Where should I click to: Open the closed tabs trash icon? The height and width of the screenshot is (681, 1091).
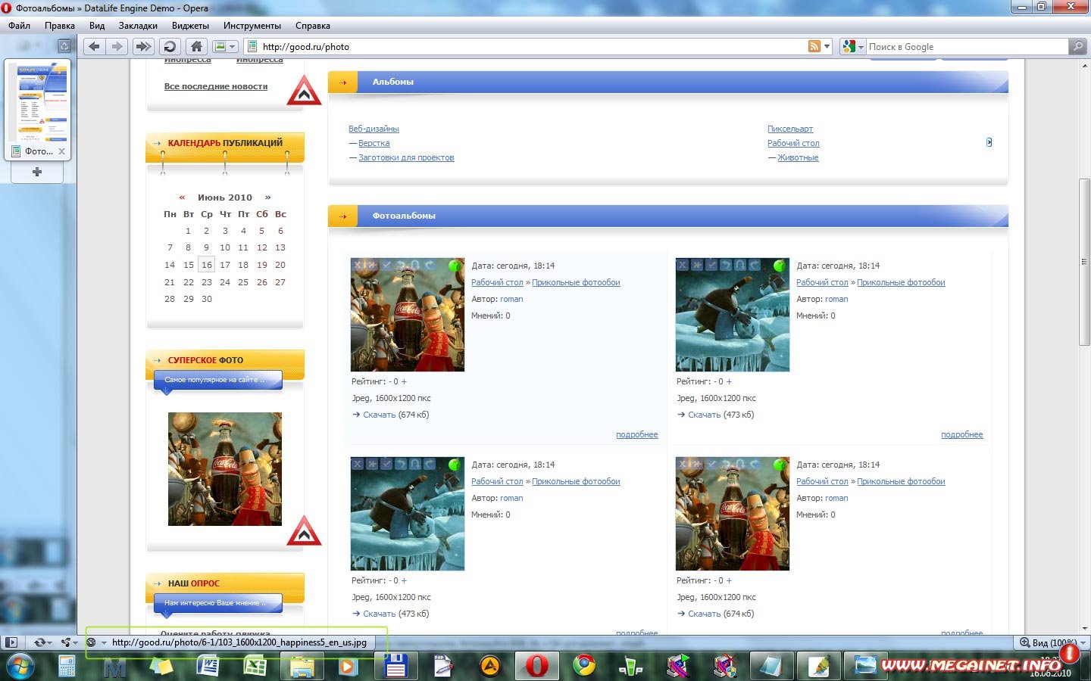[64, 46]
